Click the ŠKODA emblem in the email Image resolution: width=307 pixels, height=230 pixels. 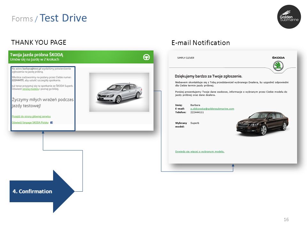pyautogui.click(x=278, y=66)
